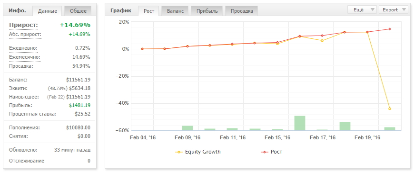Click the Ежемесячно label
Screen dimensions: 414x172
click(x=25, y=57)
